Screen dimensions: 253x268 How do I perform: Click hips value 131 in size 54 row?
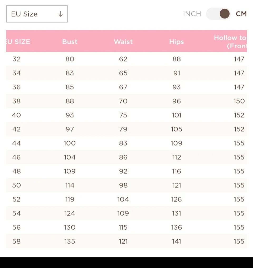click(x=177, y=213)
